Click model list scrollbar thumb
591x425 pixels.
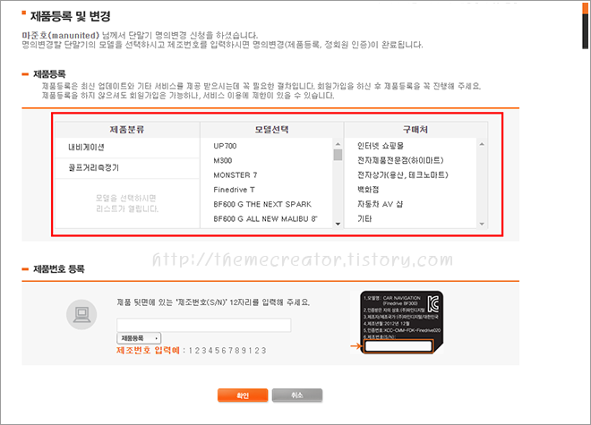[338, 155]
